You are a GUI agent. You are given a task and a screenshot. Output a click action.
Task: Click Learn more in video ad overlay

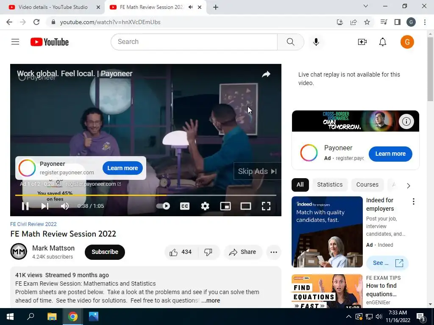122,168
